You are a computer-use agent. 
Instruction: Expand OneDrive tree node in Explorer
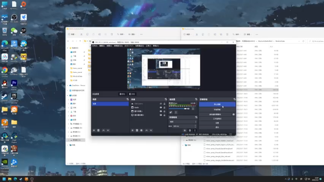68,86
